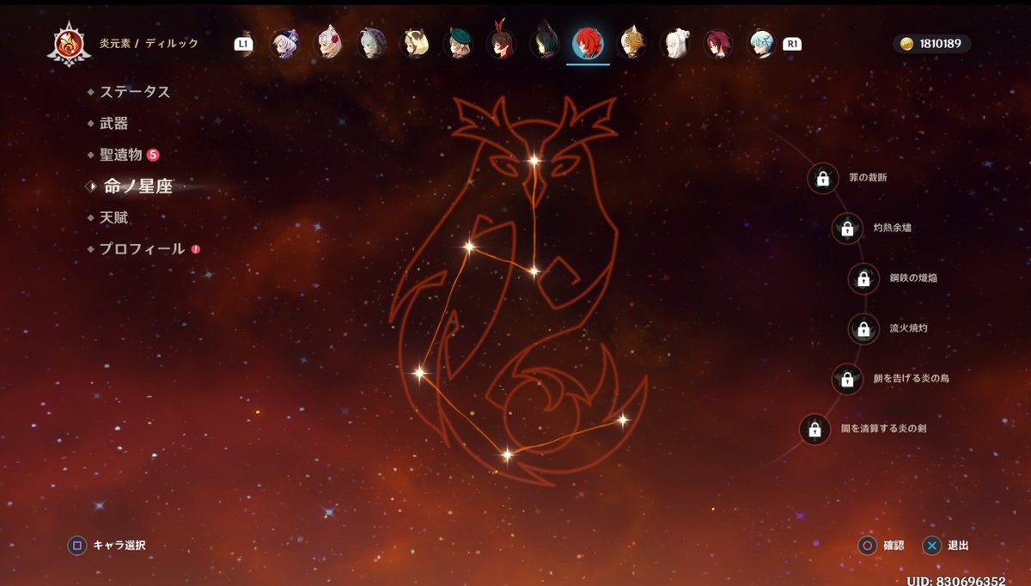Click the Pyro element emblem beside ディルック
This screenshot has height=586, width=1031.
pos(69,44)
